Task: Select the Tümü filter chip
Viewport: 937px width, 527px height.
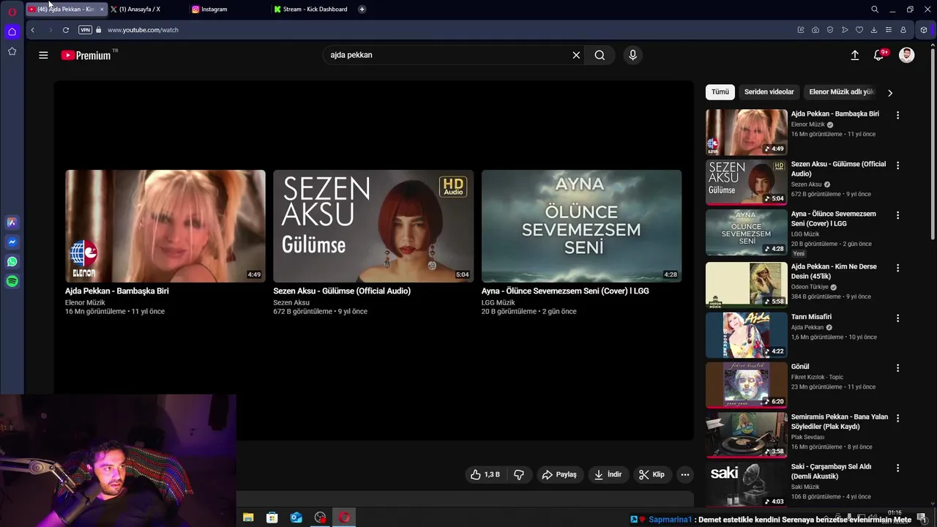Action: [720, 92]
